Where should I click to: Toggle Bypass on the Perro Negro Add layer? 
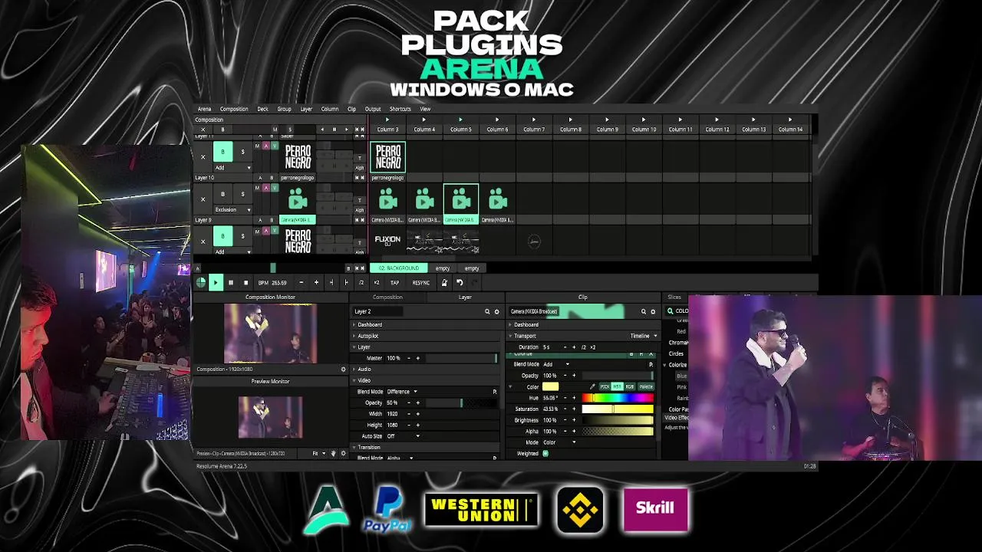[222, 152]
